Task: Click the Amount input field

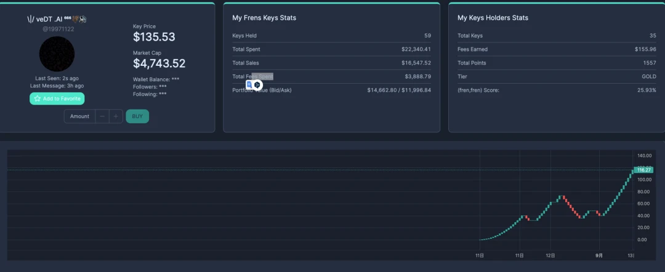Action: (79, 116)
